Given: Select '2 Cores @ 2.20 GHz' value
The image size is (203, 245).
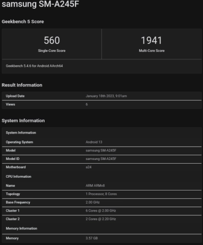Looking at the screenshot, I should tap(101, 219).
